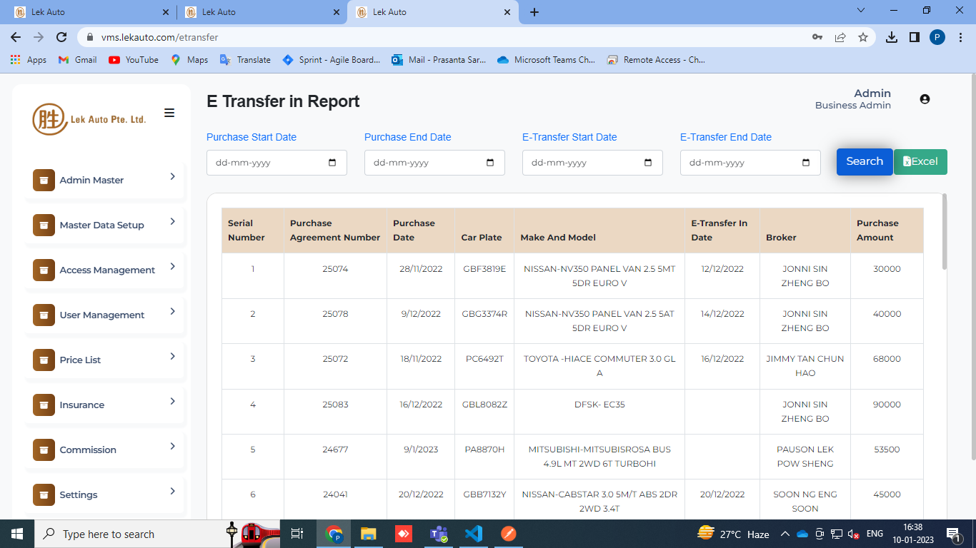Open the admin user profile icon

pos(925,99)
